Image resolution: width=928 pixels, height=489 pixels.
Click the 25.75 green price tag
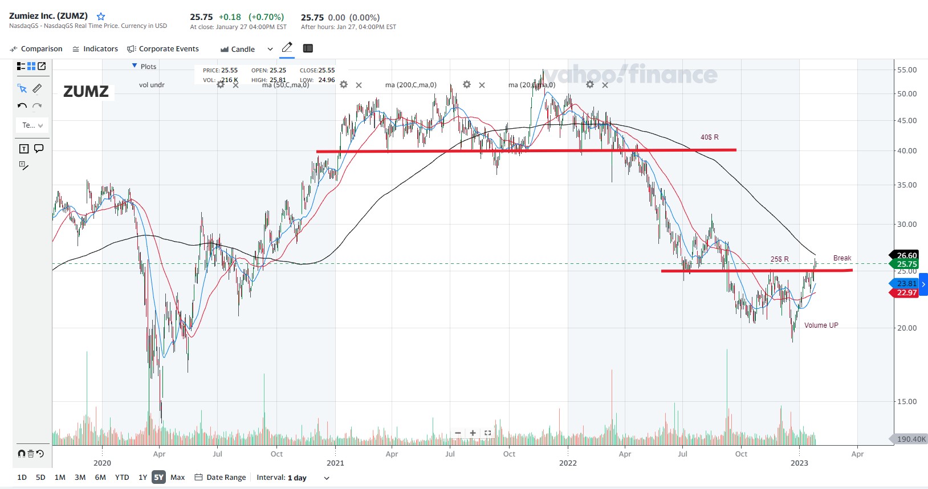click(905, 264)
